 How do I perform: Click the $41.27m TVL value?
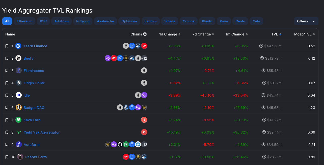tap(274, 120)
